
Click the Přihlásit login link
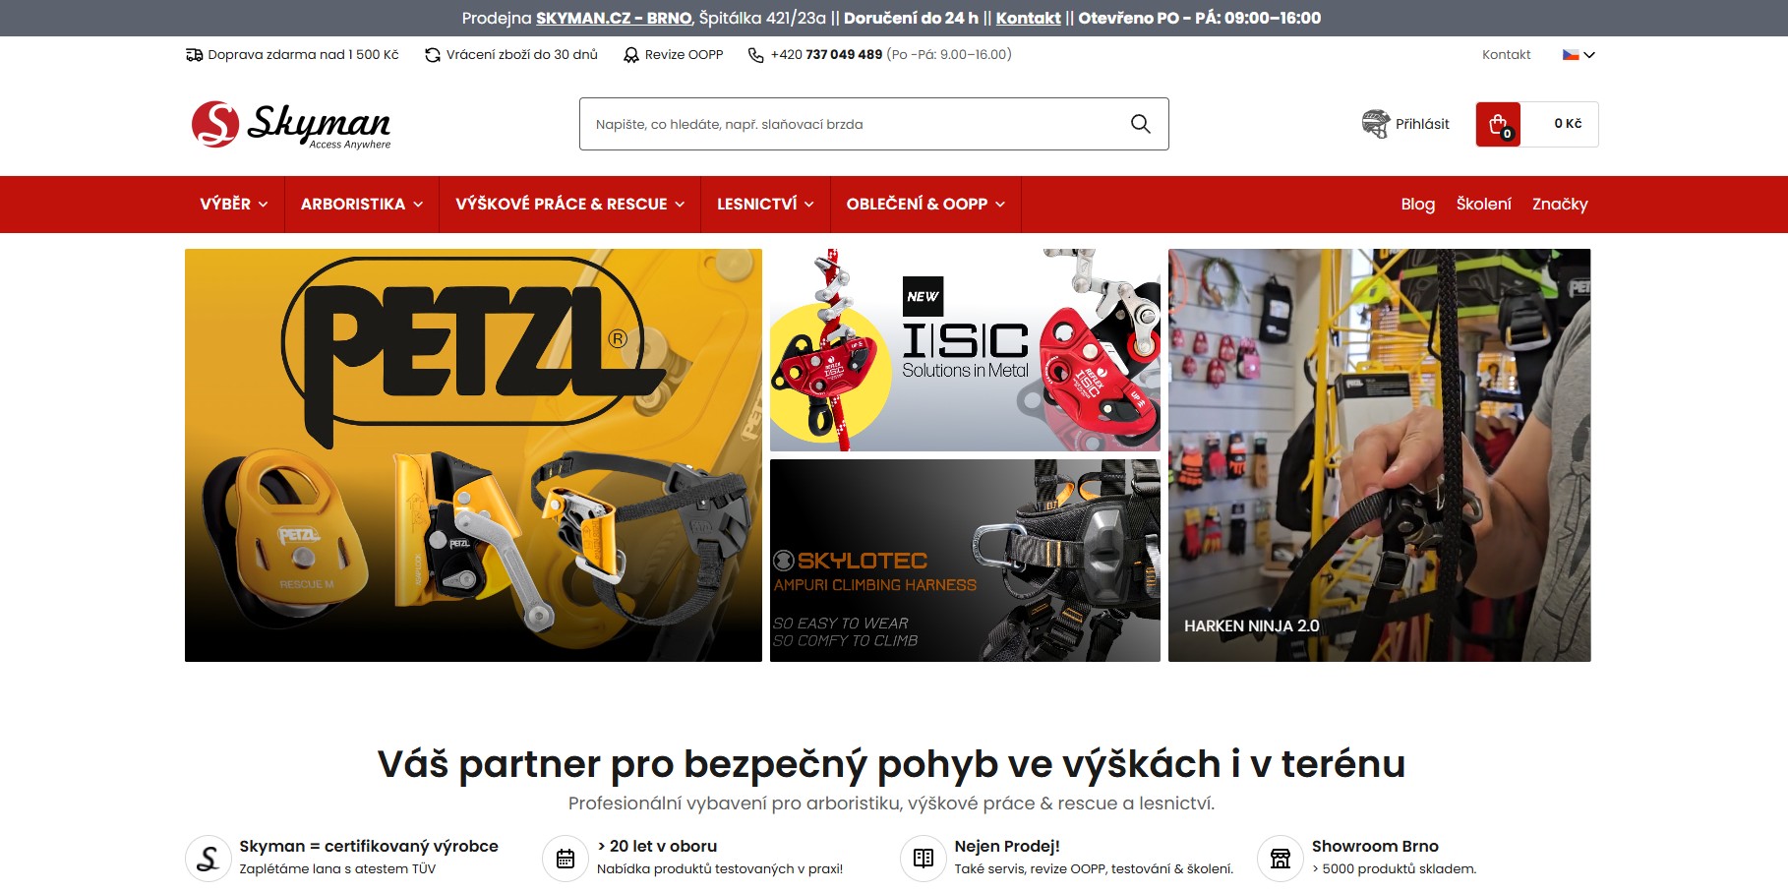[1422, 124]
